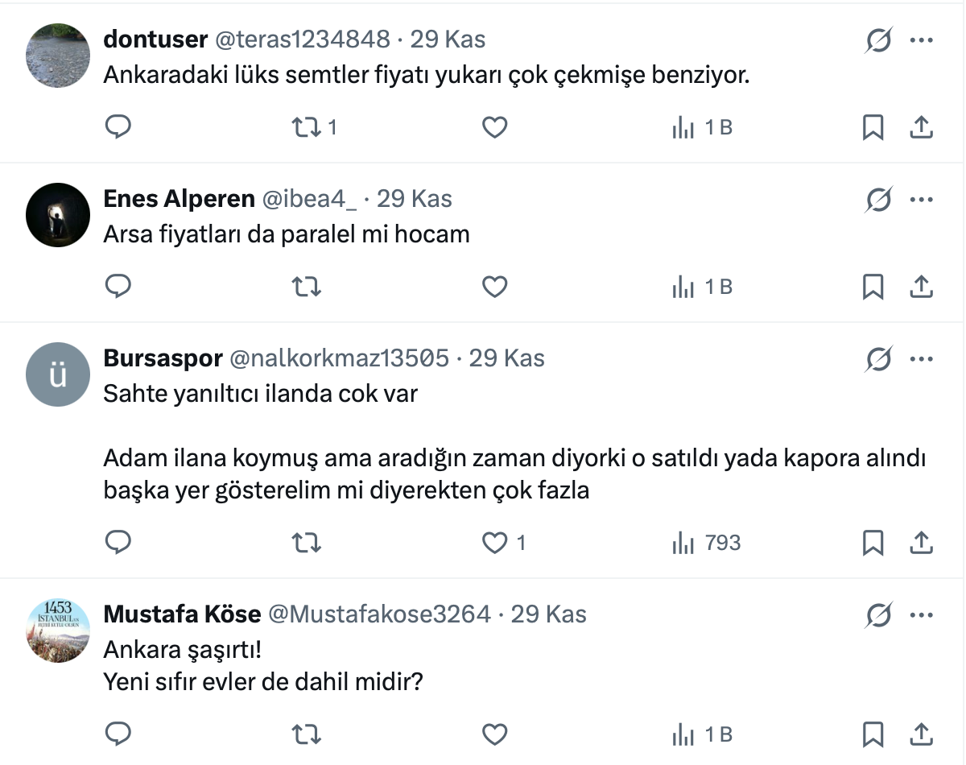966x765 pixels.
Task: Click Mustafa Köse's avatar picture
Action: (x=57, y=631)
